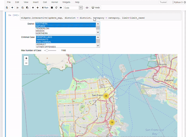Move the cell down with the down arrow
Viewport: 186px width, 137px height.
[x=38, y=7]
